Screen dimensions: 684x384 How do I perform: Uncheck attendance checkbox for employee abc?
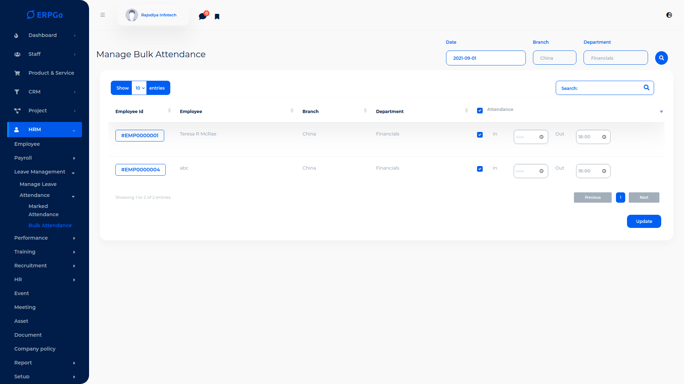[x=480, y=169]
